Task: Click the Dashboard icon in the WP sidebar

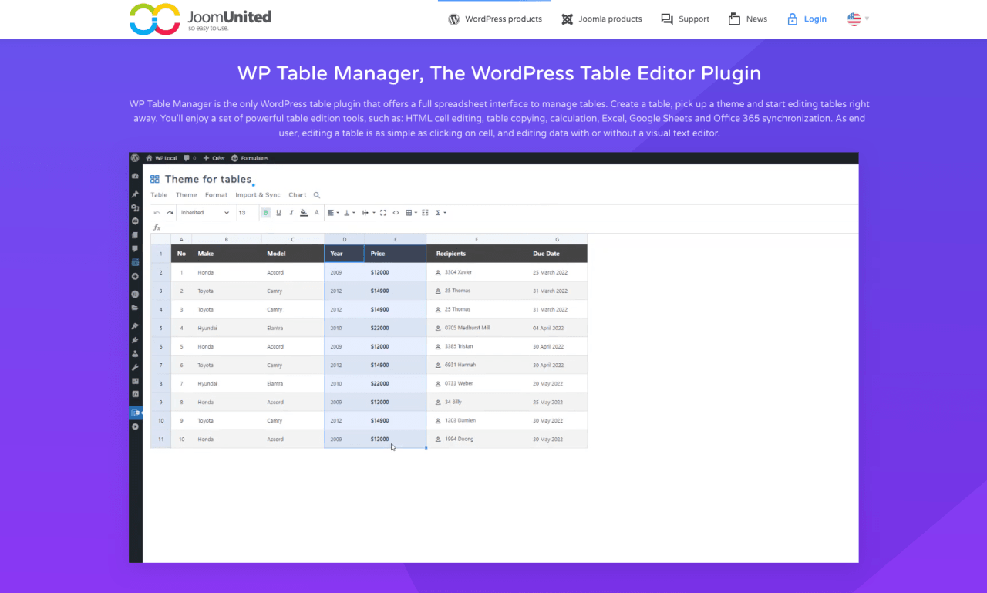Action: click(x=135, y=176)
